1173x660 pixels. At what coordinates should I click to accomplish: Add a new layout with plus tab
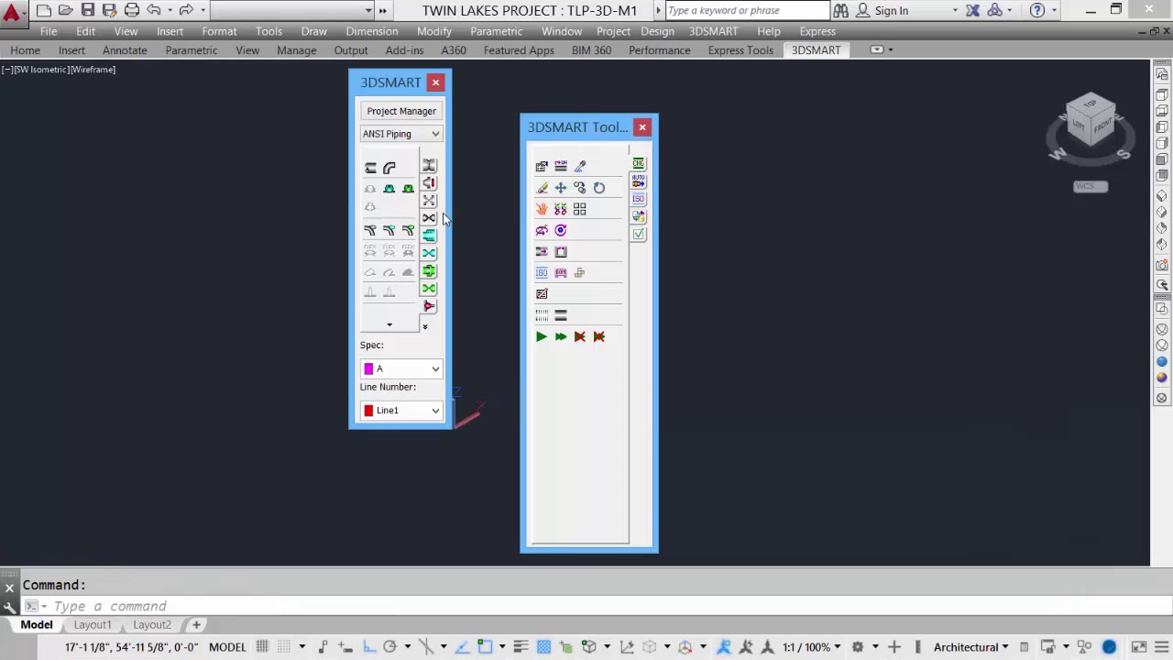pyautogui.click(x=196, y=625)
